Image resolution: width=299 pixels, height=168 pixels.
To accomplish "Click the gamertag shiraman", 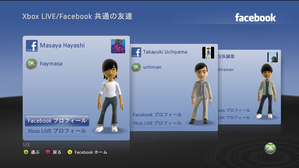I will [226, 70].
